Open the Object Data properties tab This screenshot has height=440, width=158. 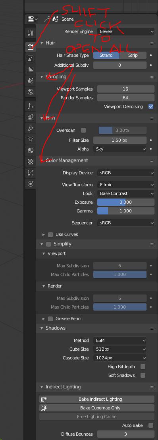click(31, 139)
